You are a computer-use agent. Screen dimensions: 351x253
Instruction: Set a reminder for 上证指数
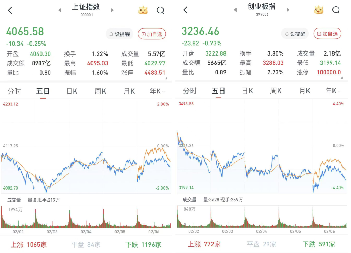pyautogui.click(x=120, y=34)
